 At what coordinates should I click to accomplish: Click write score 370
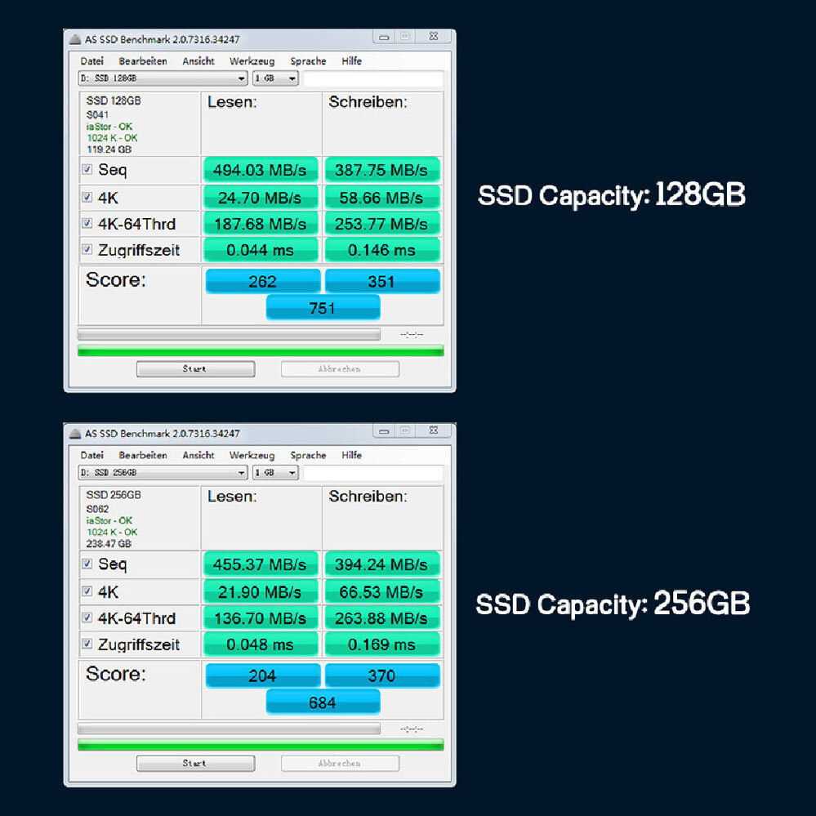click(x=382, y=676)
